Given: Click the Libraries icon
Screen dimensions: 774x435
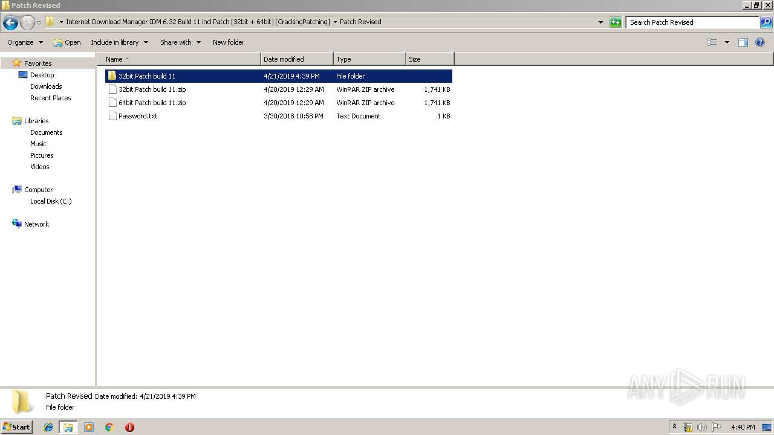Looking at the screenshot, I should 17,121.
